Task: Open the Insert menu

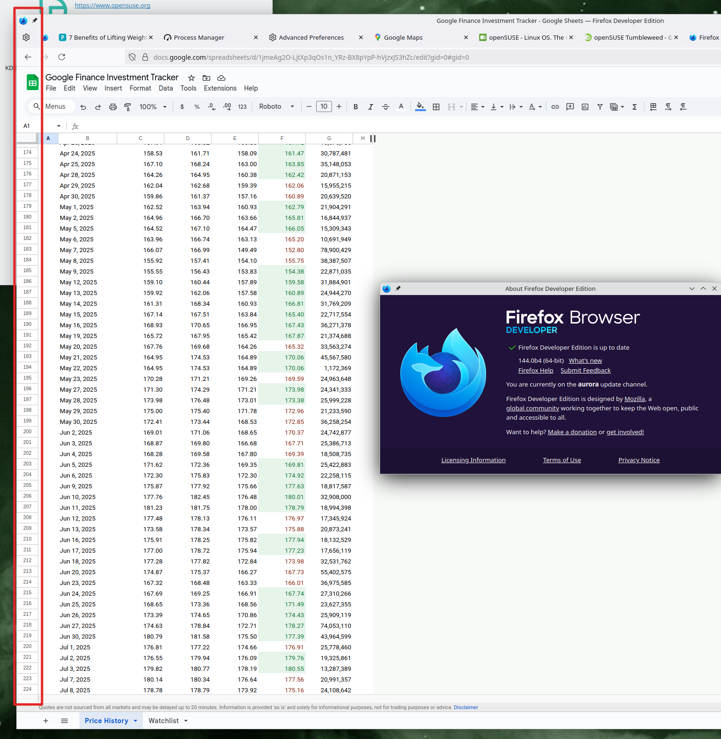Action: [x=113, y=88]
